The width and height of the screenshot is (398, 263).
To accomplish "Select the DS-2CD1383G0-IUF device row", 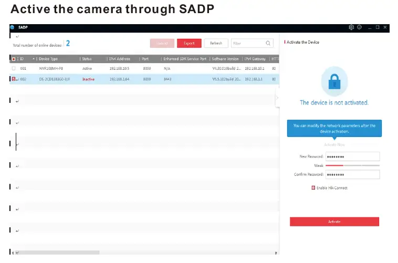I will coord(144,79).
